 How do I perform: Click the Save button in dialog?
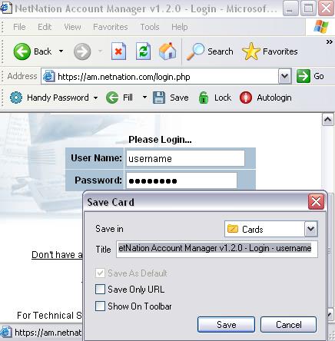(226, 325)
